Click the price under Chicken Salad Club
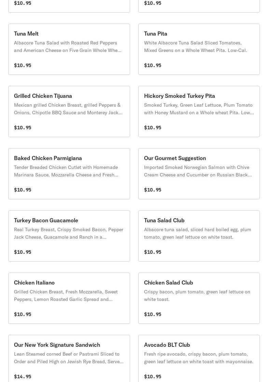 click(x=153, y=314)
